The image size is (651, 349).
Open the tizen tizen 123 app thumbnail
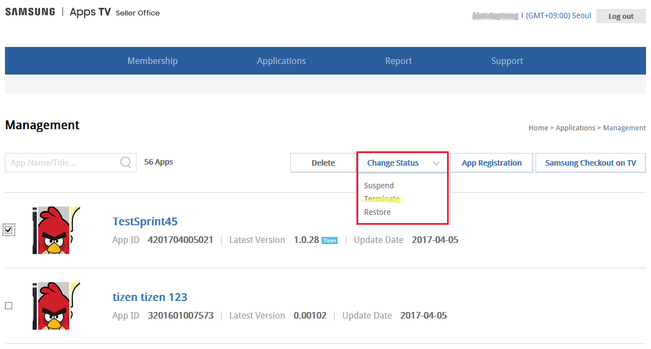click(x=56, y=306)
